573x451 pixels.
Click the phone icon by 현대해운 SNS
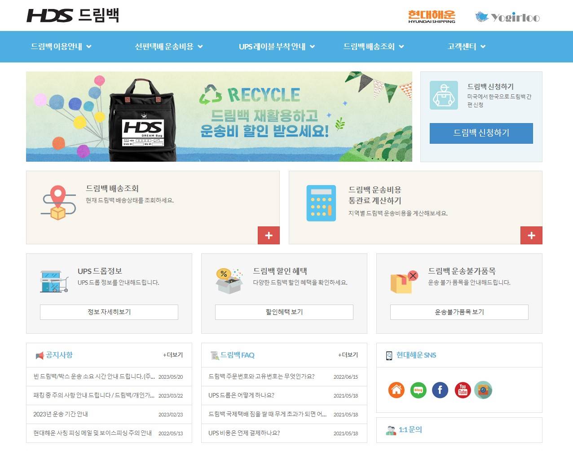(x=389, y=356)
